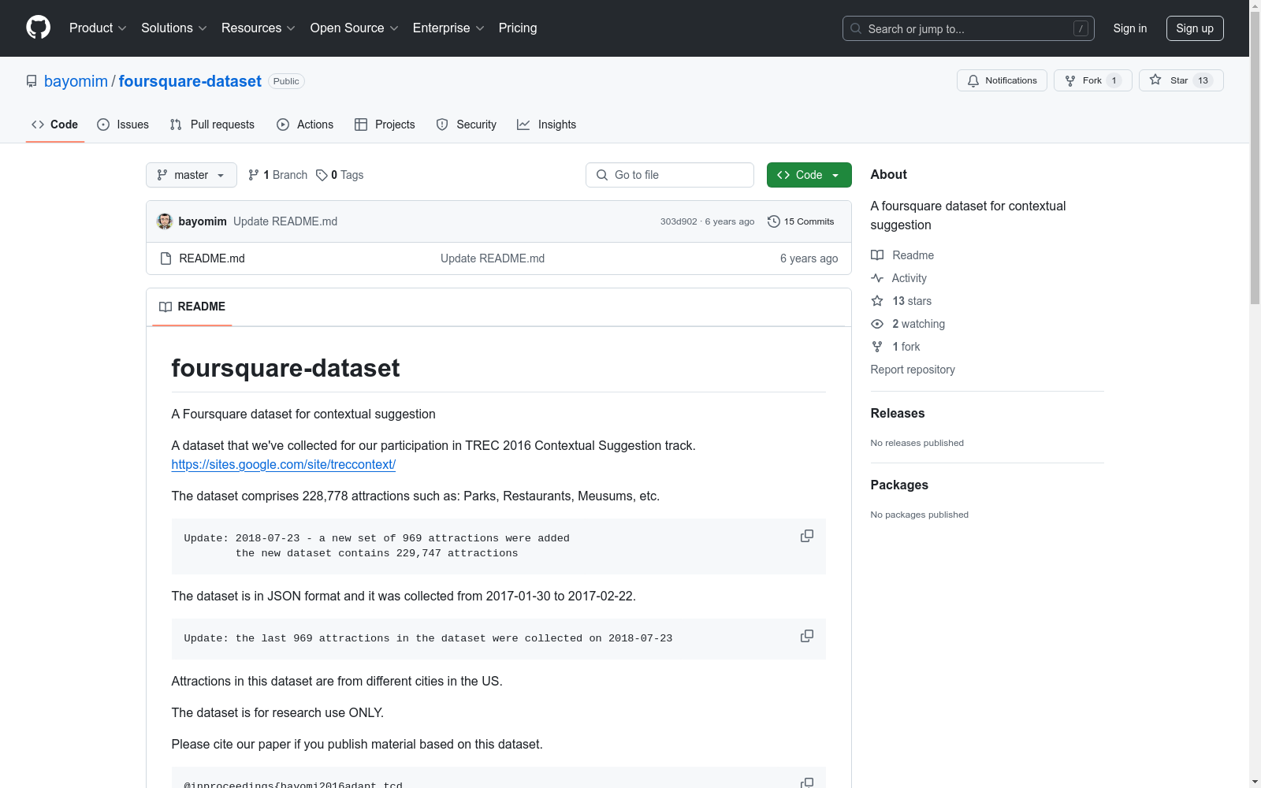The width and height of the screenshot is (1261, 788).
Task: Copy the 2018-07-23 update code block
Action: (807, 536)
